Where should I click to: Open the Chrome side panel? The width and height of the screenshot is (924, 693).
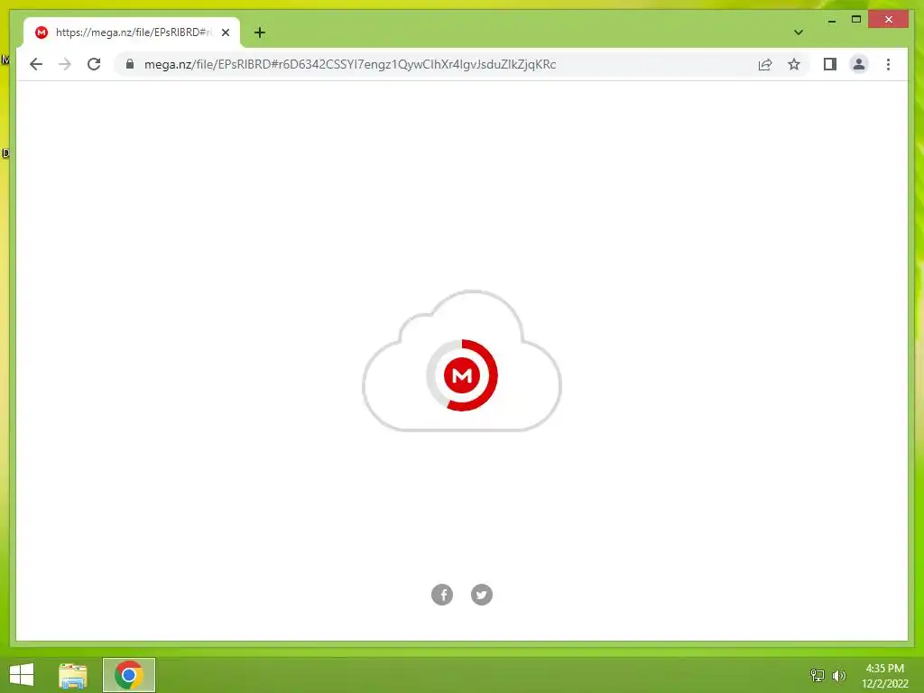[830, 64]
